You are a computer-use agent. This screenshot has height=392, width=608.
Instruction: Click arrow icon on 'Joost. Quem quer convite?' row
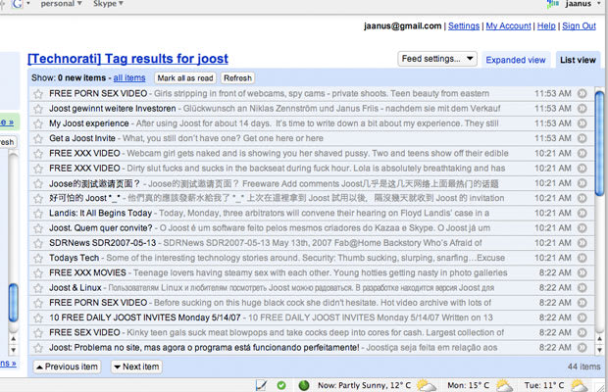pos(583,228)
